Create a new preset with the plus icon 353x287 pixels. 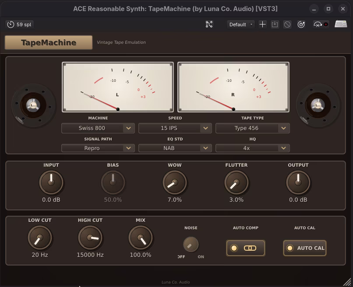262,24
